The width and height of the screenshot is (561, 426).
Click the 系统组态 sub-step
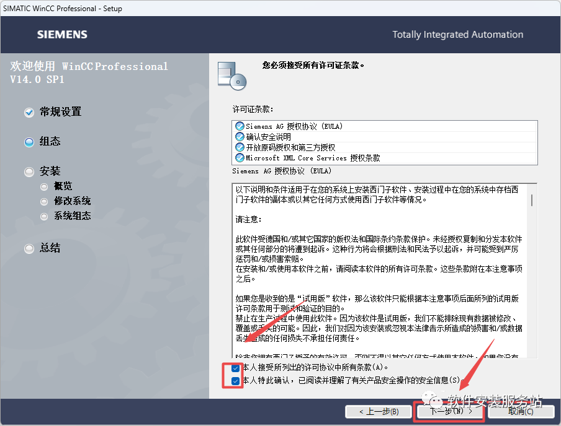[x=72, y=215]
